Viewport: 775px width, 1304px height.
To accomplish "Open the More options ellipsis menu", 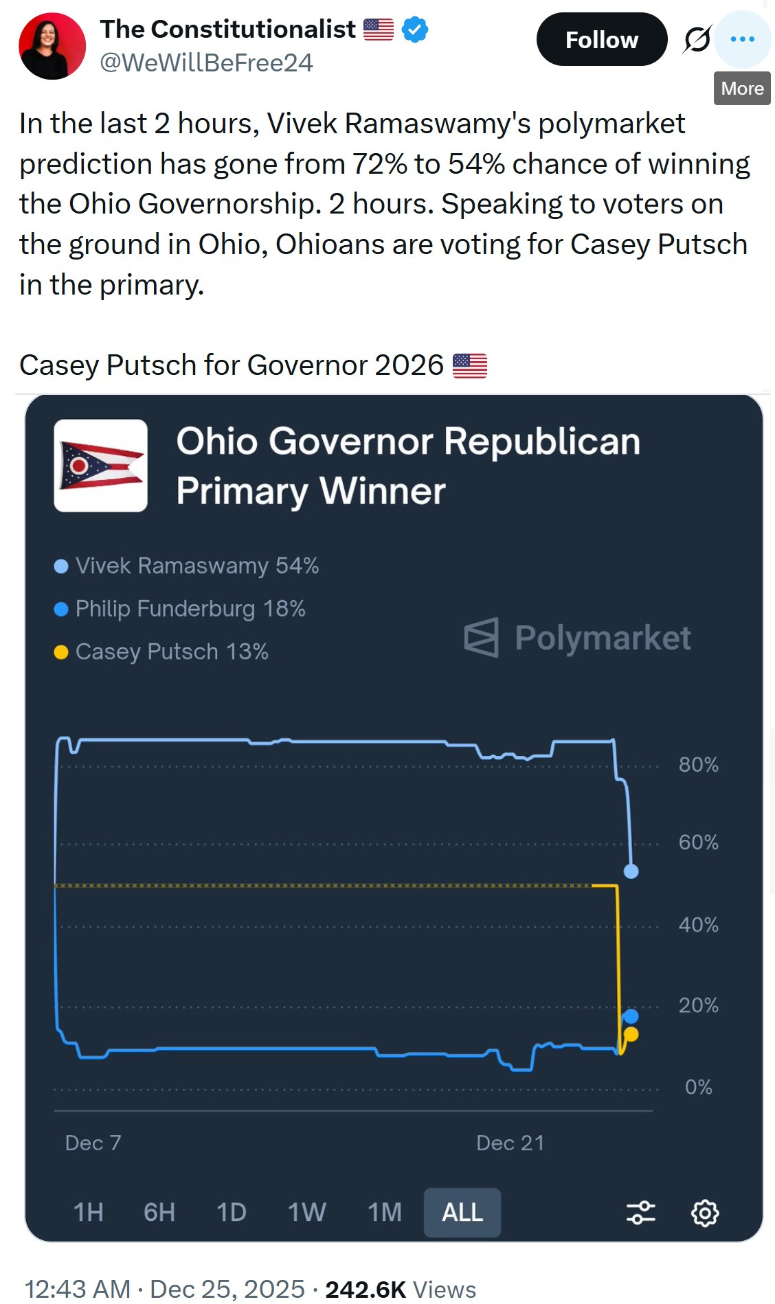I will tap(742, 39).
